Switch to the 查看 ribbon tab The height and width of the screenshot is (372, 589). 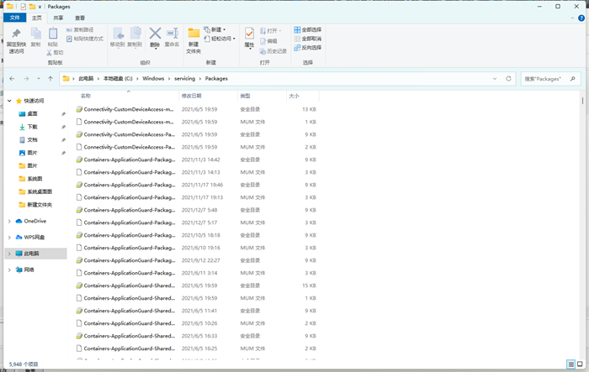79,17
